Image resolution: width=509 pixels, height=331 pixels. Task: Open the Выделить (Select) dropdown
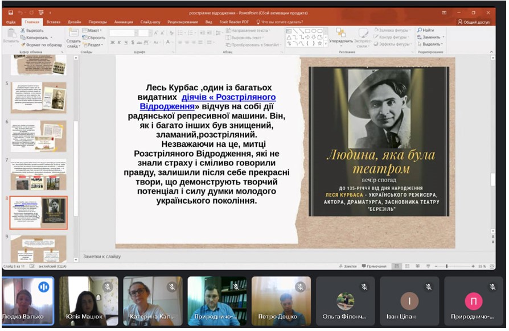click(x=431, y=44)
